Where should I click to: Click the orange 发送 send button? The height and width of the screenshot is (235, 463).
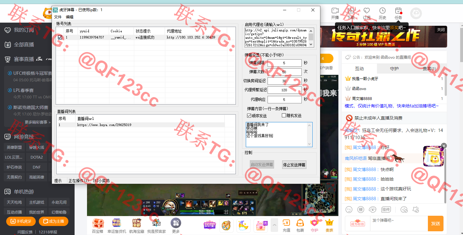click(436, 224)
